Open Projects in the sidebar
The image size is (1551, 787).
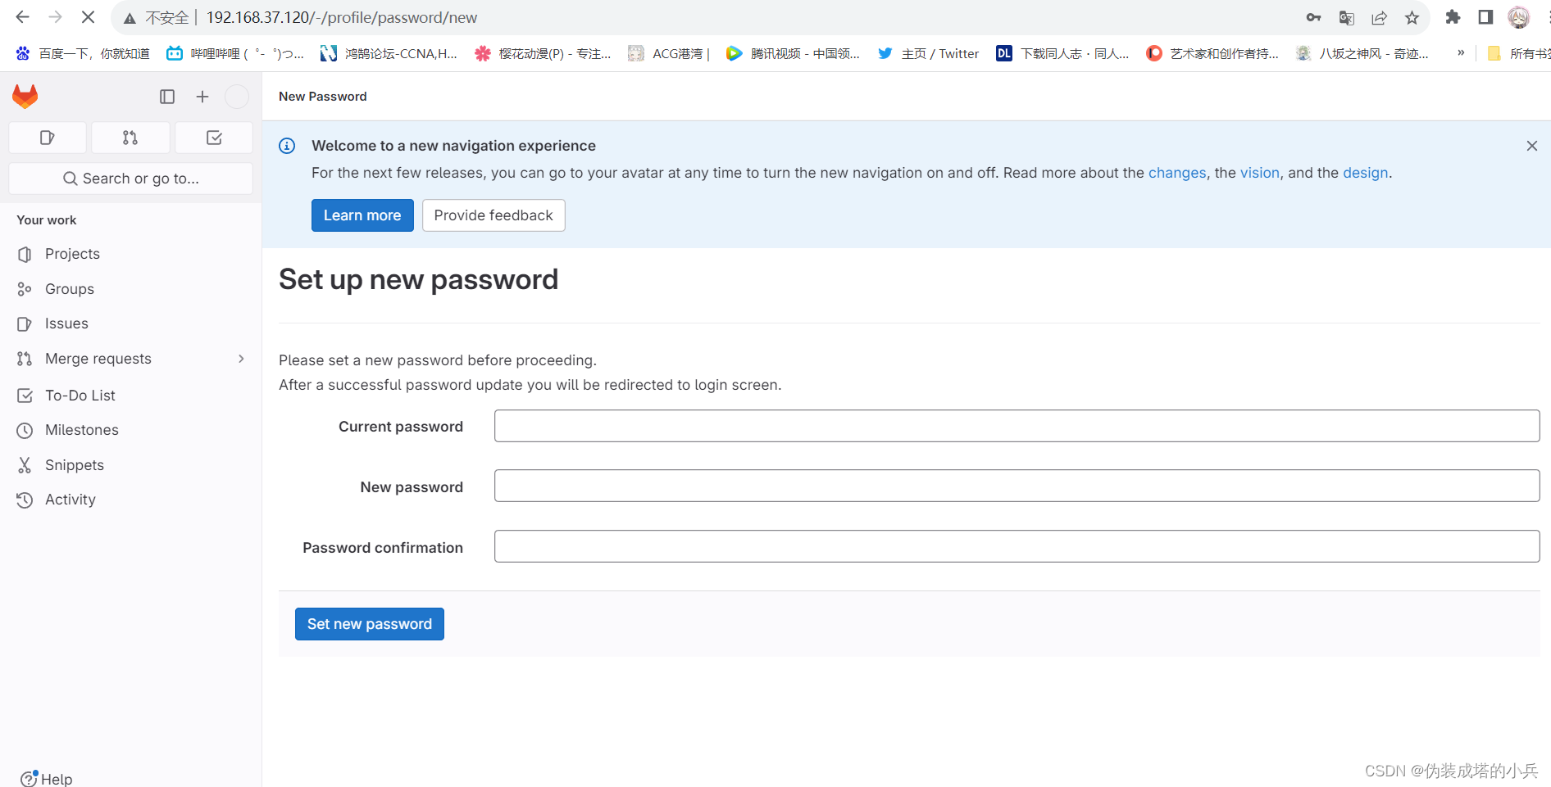(x=131, y=254)
